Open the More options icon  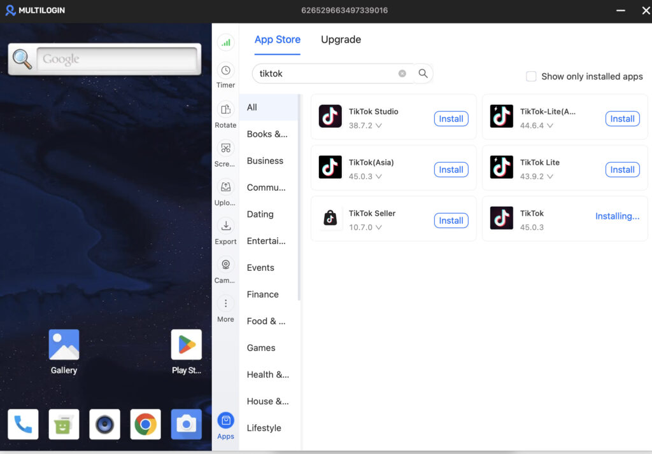[225, 303]
